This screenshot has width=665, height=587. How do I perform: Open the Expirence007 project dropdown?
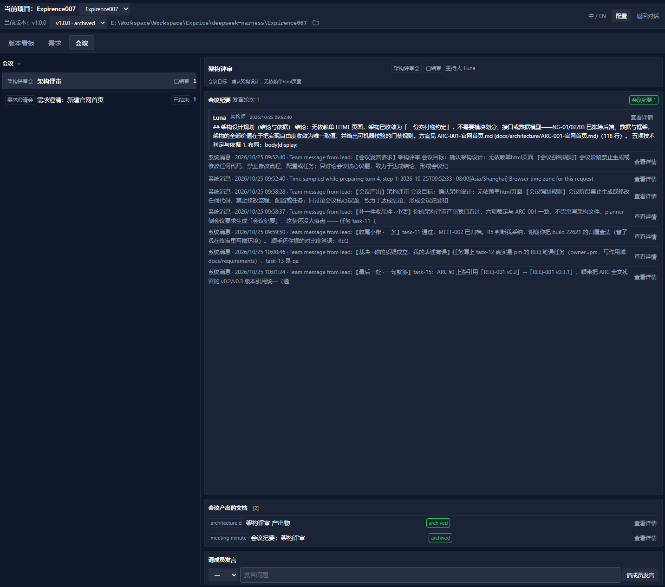(x=104, y=9)
